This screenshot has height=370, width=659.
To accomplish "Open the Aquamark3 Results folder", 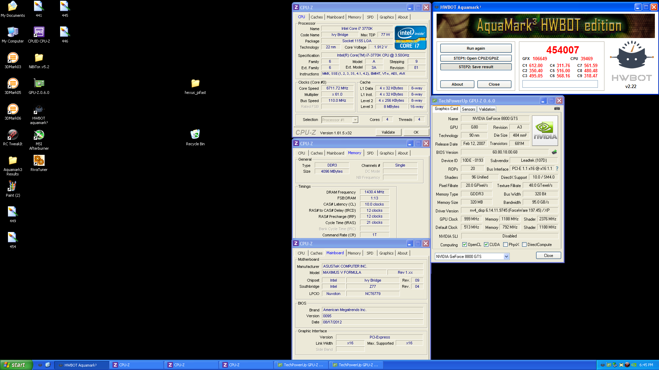I will coord(13,165).
